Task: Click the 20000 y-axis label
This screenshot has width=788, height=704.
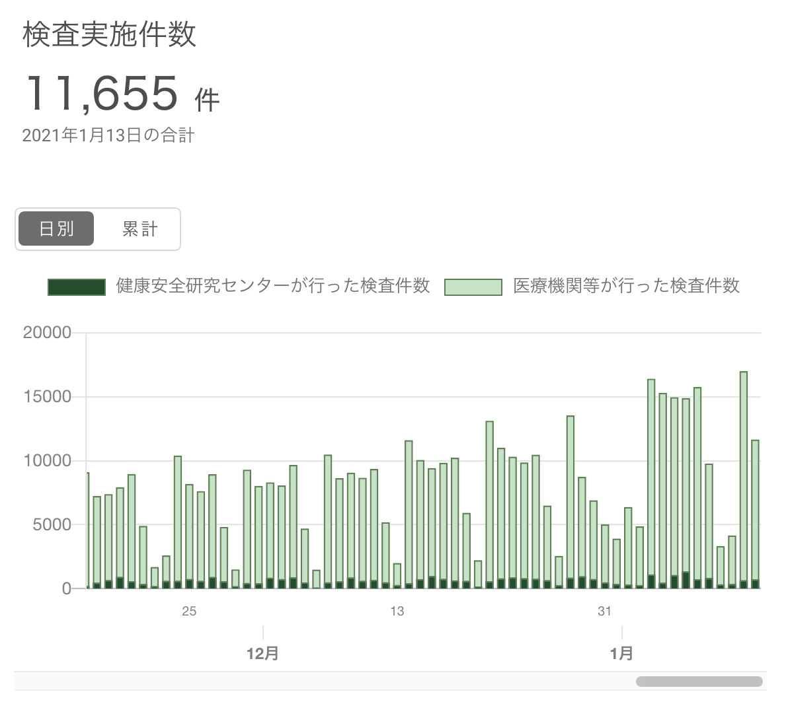Action: [x=47, y=333]
